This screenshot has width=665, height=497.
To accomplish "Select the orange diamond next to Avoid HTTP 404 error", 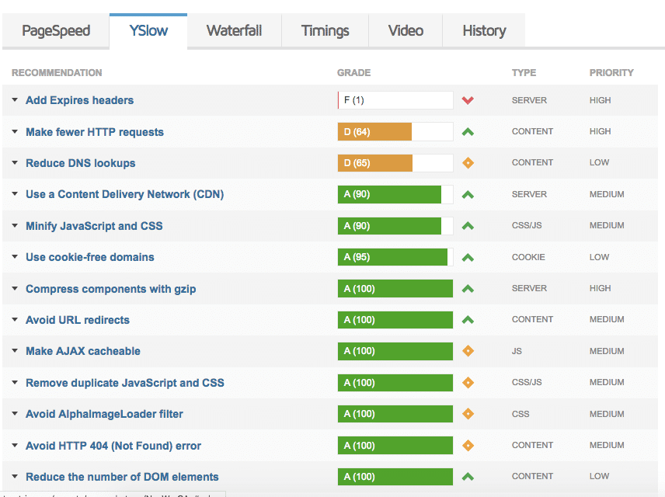I will [467, 445].
